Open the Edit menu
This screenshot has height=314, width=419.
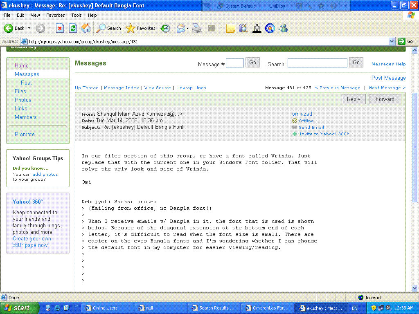(x=20, y=15)
